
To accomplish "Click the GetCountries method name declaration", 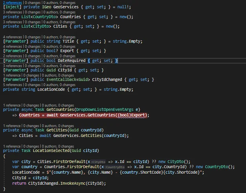I will point(60,109).
